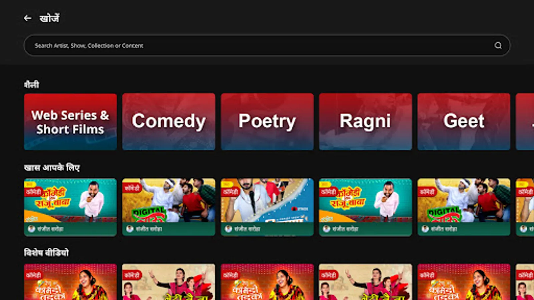The width and height of the screenshot is (534, 300).
Task: Go back using the arrow beside खोजें
Action: (x=28, y=18)
